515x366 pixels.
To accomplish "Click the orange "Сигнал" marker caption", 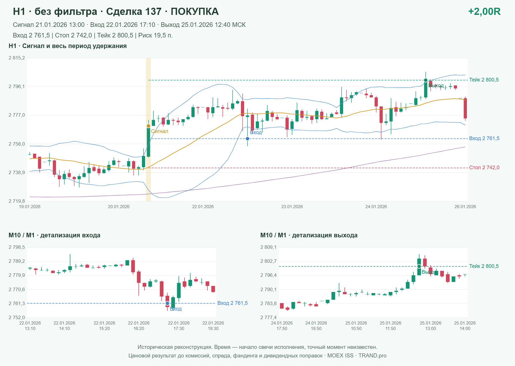I will (x=160, y=131).
